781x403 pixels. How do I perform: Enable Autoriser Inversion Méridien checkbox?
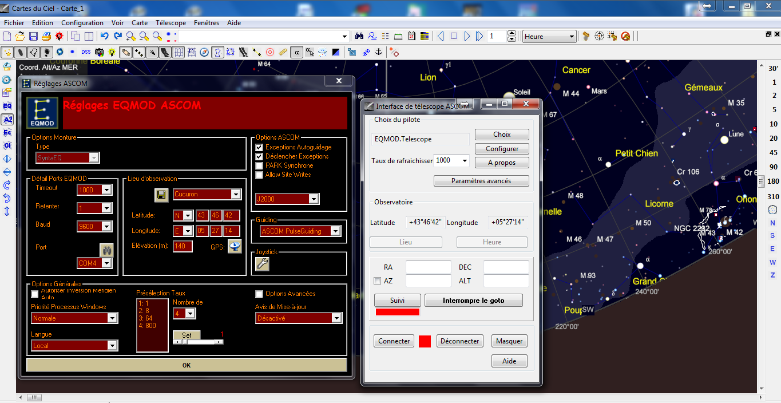(35, 294)
